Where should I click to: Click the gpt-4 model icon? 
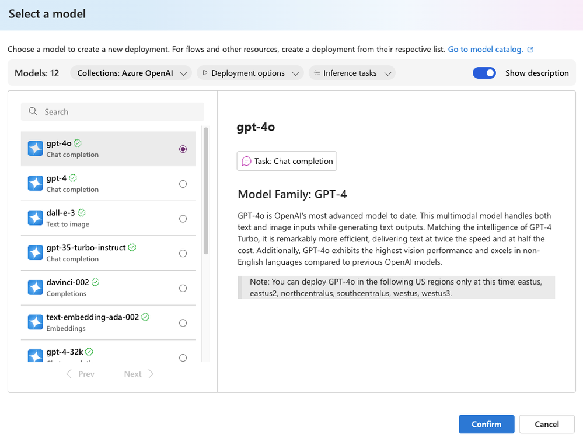click(x=36, y=184)
